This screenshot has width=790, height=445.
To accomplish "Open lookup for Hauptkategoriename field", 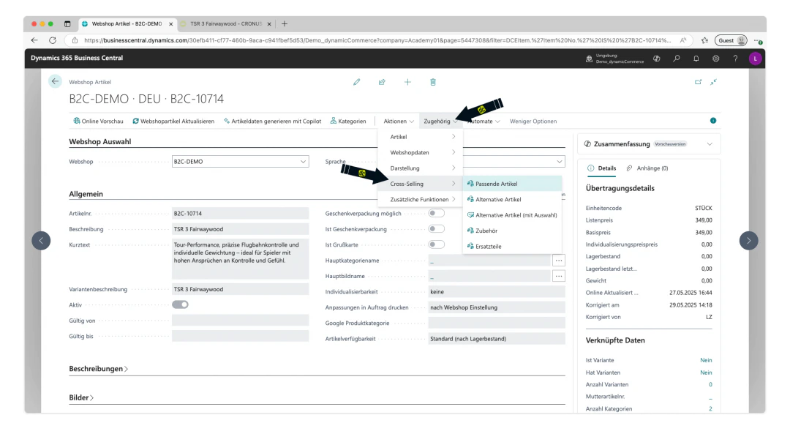I will pos(559,261).
